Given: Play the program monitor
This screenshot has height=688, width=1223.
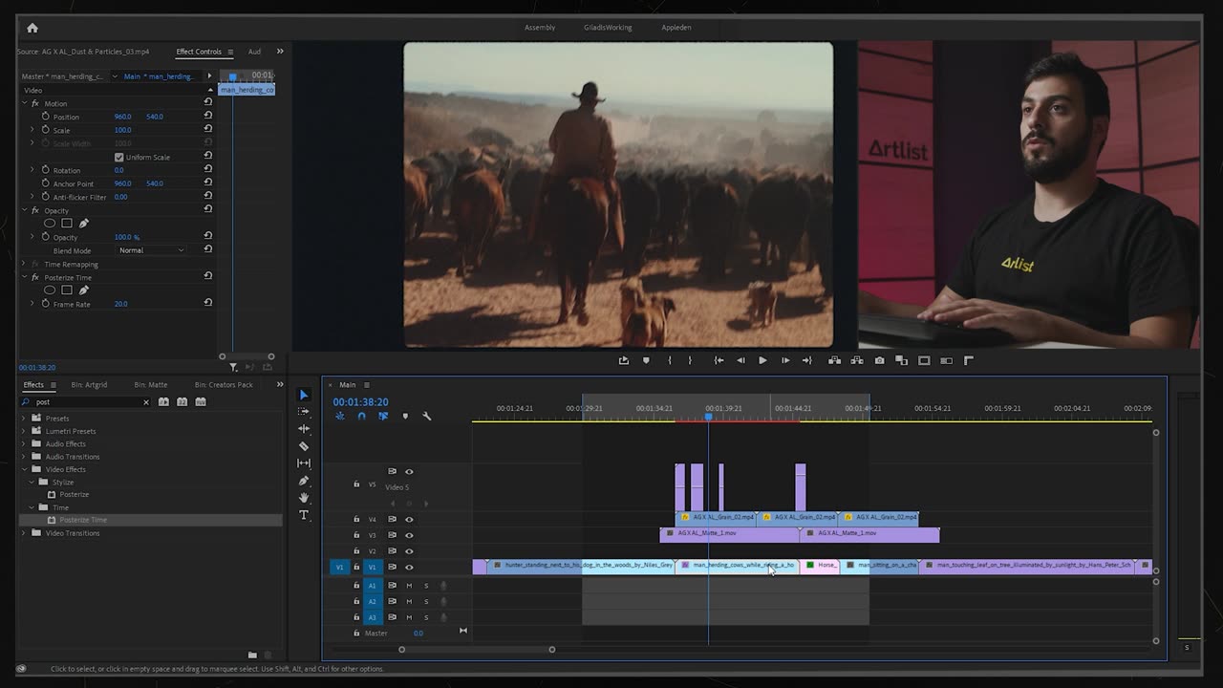Looking at the screenshot, I should [x=762, y=360].
